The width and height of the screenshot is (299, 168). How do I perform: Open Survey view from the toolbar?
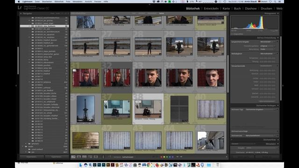click(90, 157)
